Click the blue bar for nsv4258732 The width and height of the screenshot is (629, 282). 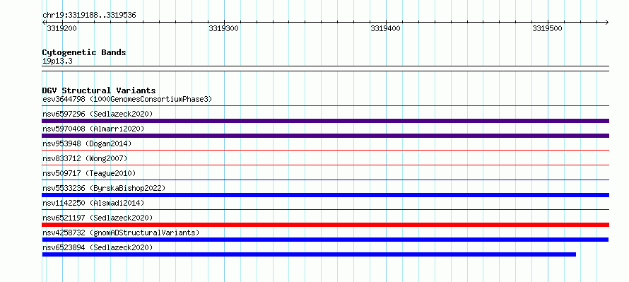[x=325, y=240]
